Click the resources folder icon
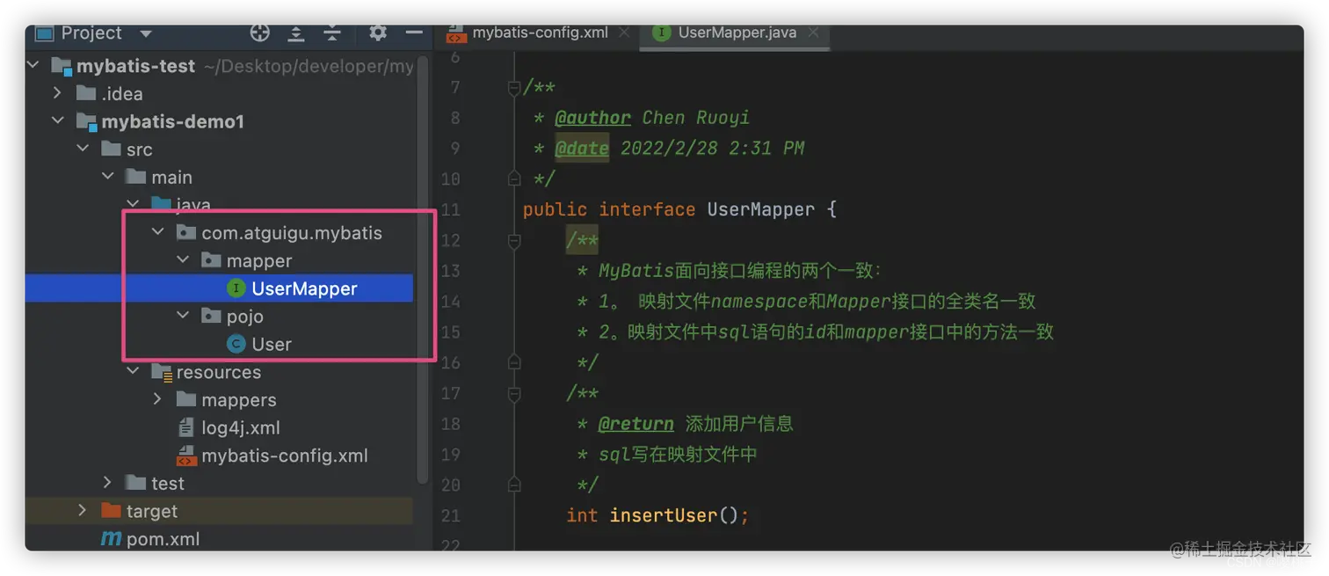 tap(162, 372)
